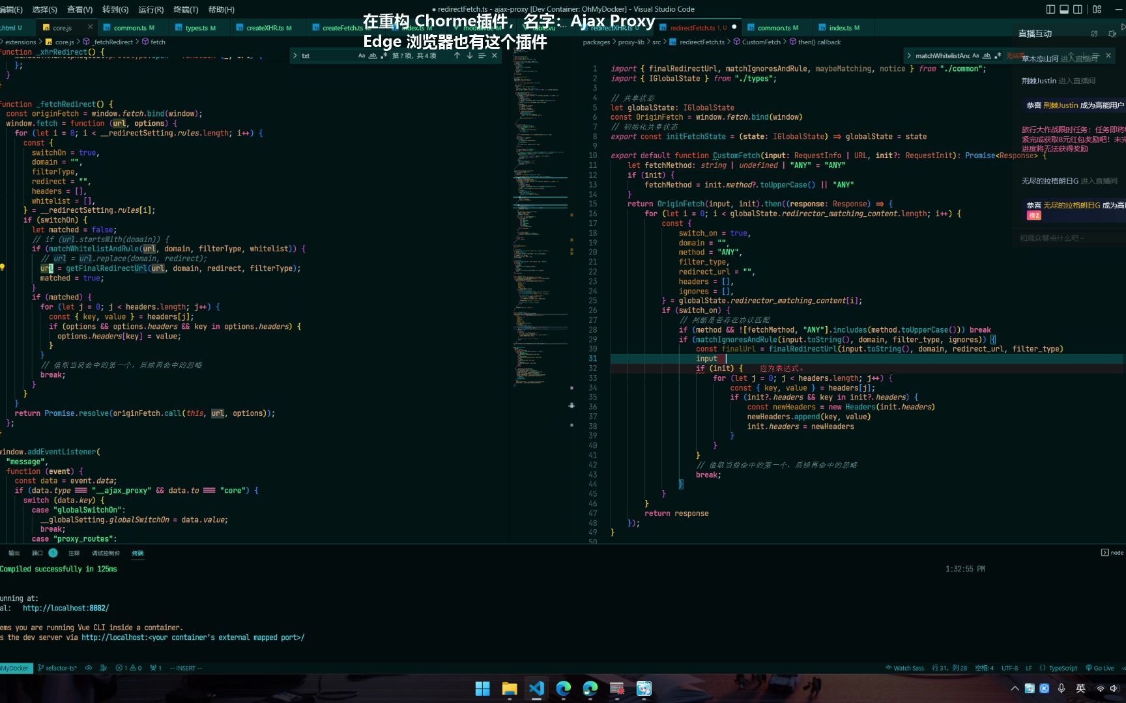1126x703 pixels.
Task: Toggle secondary sidebar layout icon
Action: tap(1078, 9)
